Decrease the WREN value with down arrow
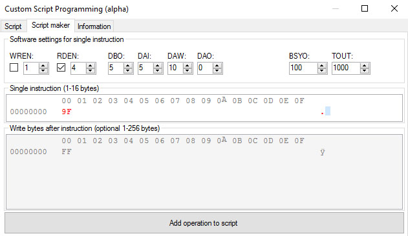This screenshot has width=408, height=236. 43,71
